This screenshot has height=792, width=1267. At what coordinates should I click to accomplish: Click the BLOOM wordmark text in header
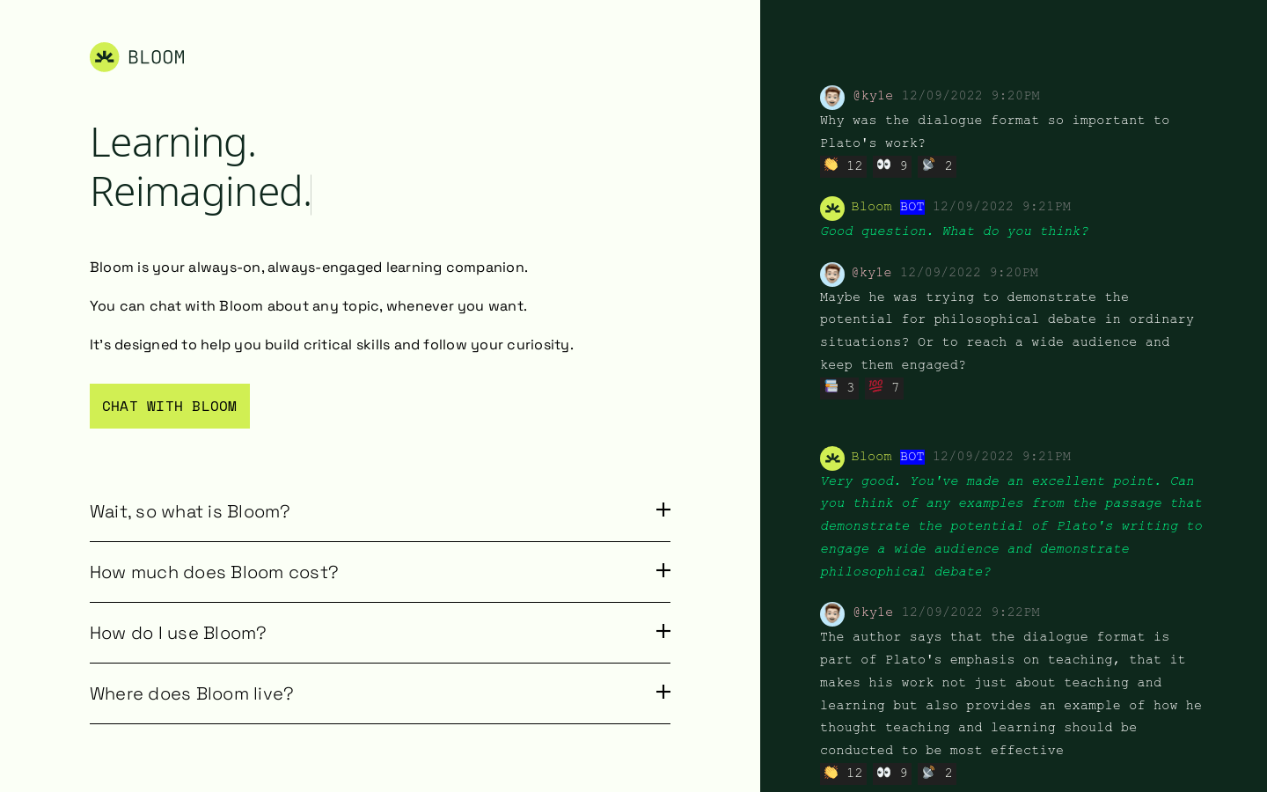(157, 57)
